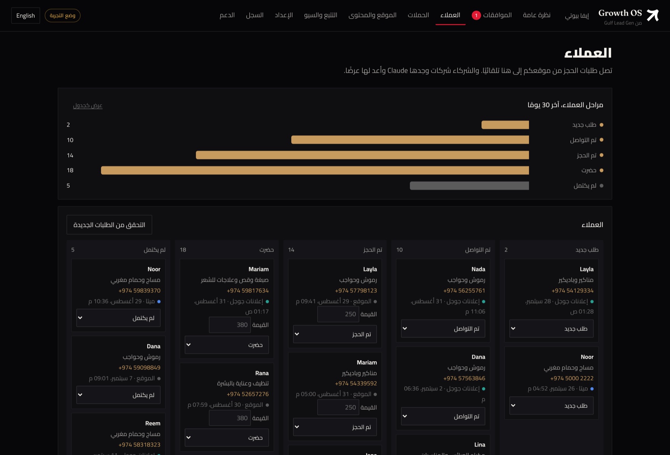This screenshot has width=670, height=455.
Task: Open status dropdown on Noor's لم يكتمل card
Action: 118,318
